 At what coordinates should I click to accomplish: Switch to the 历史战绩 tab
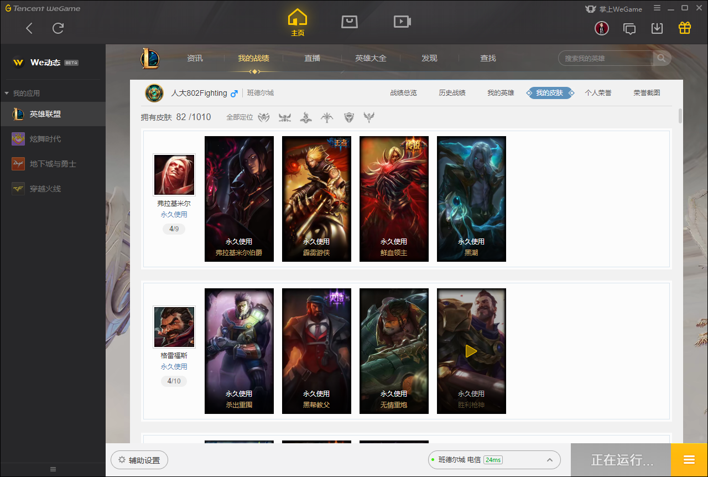[452, 93]
